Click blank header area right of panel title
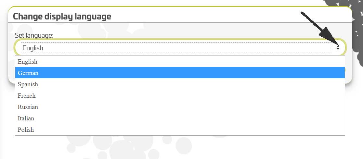Viewport: 363px width, 159px height. 204,16
